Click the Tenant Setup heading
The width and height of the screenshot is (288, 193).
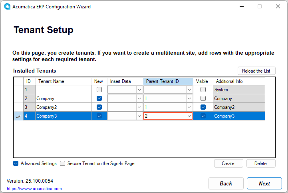[44, 30]
